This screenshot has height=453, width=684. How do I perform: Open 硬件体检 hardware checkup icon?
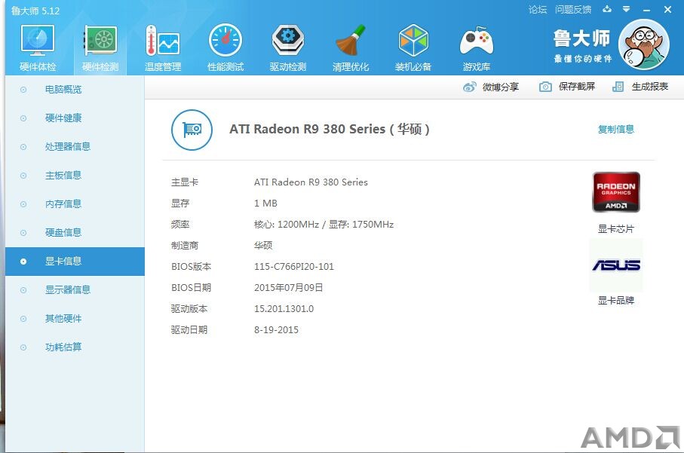coord(38,40)
